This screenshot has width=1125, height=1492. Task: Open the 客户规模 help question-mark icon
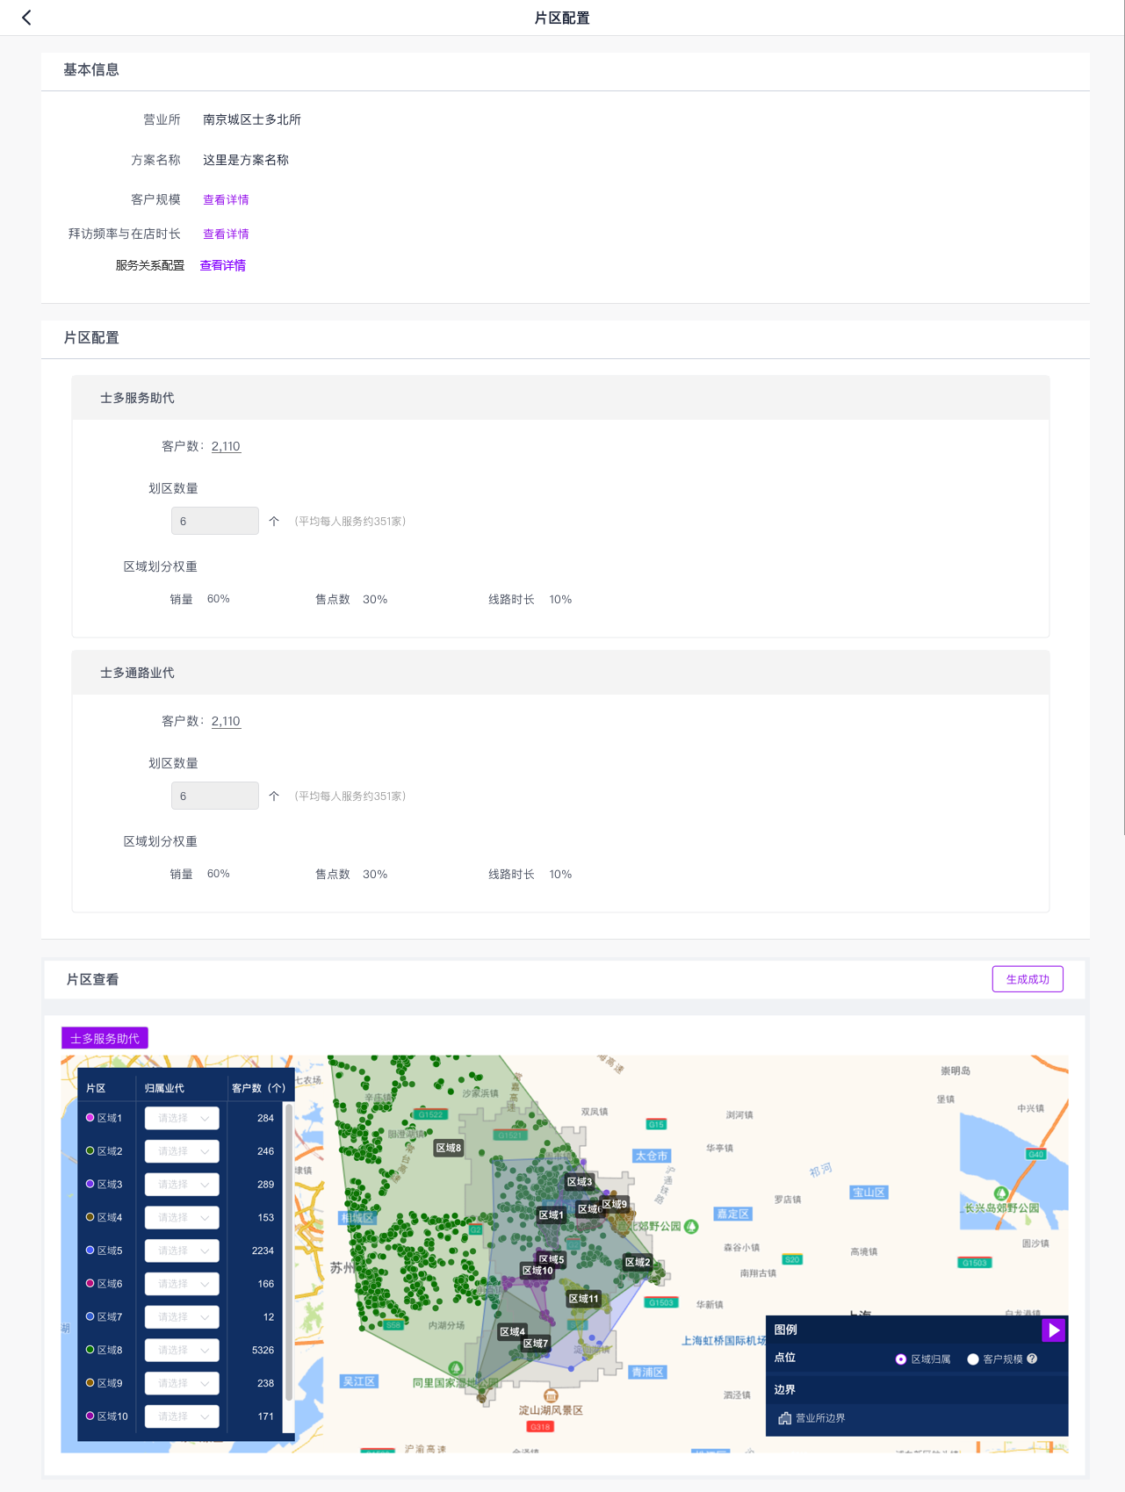(1032, 1359)
